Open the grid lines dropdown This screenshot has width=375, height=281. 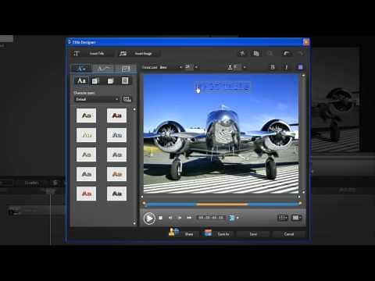283,218
